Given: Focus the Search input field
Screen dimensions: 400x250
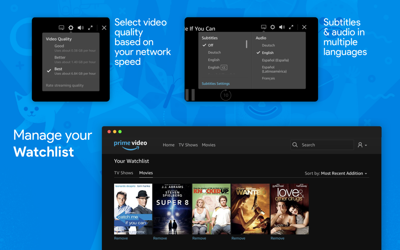Looking at the screenshot, I should pyautogui.click(x=322, y=145).
